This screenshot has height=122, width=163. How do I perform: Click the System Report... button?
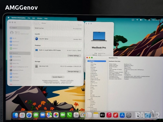pyautogui.click(x=58, y=77)
